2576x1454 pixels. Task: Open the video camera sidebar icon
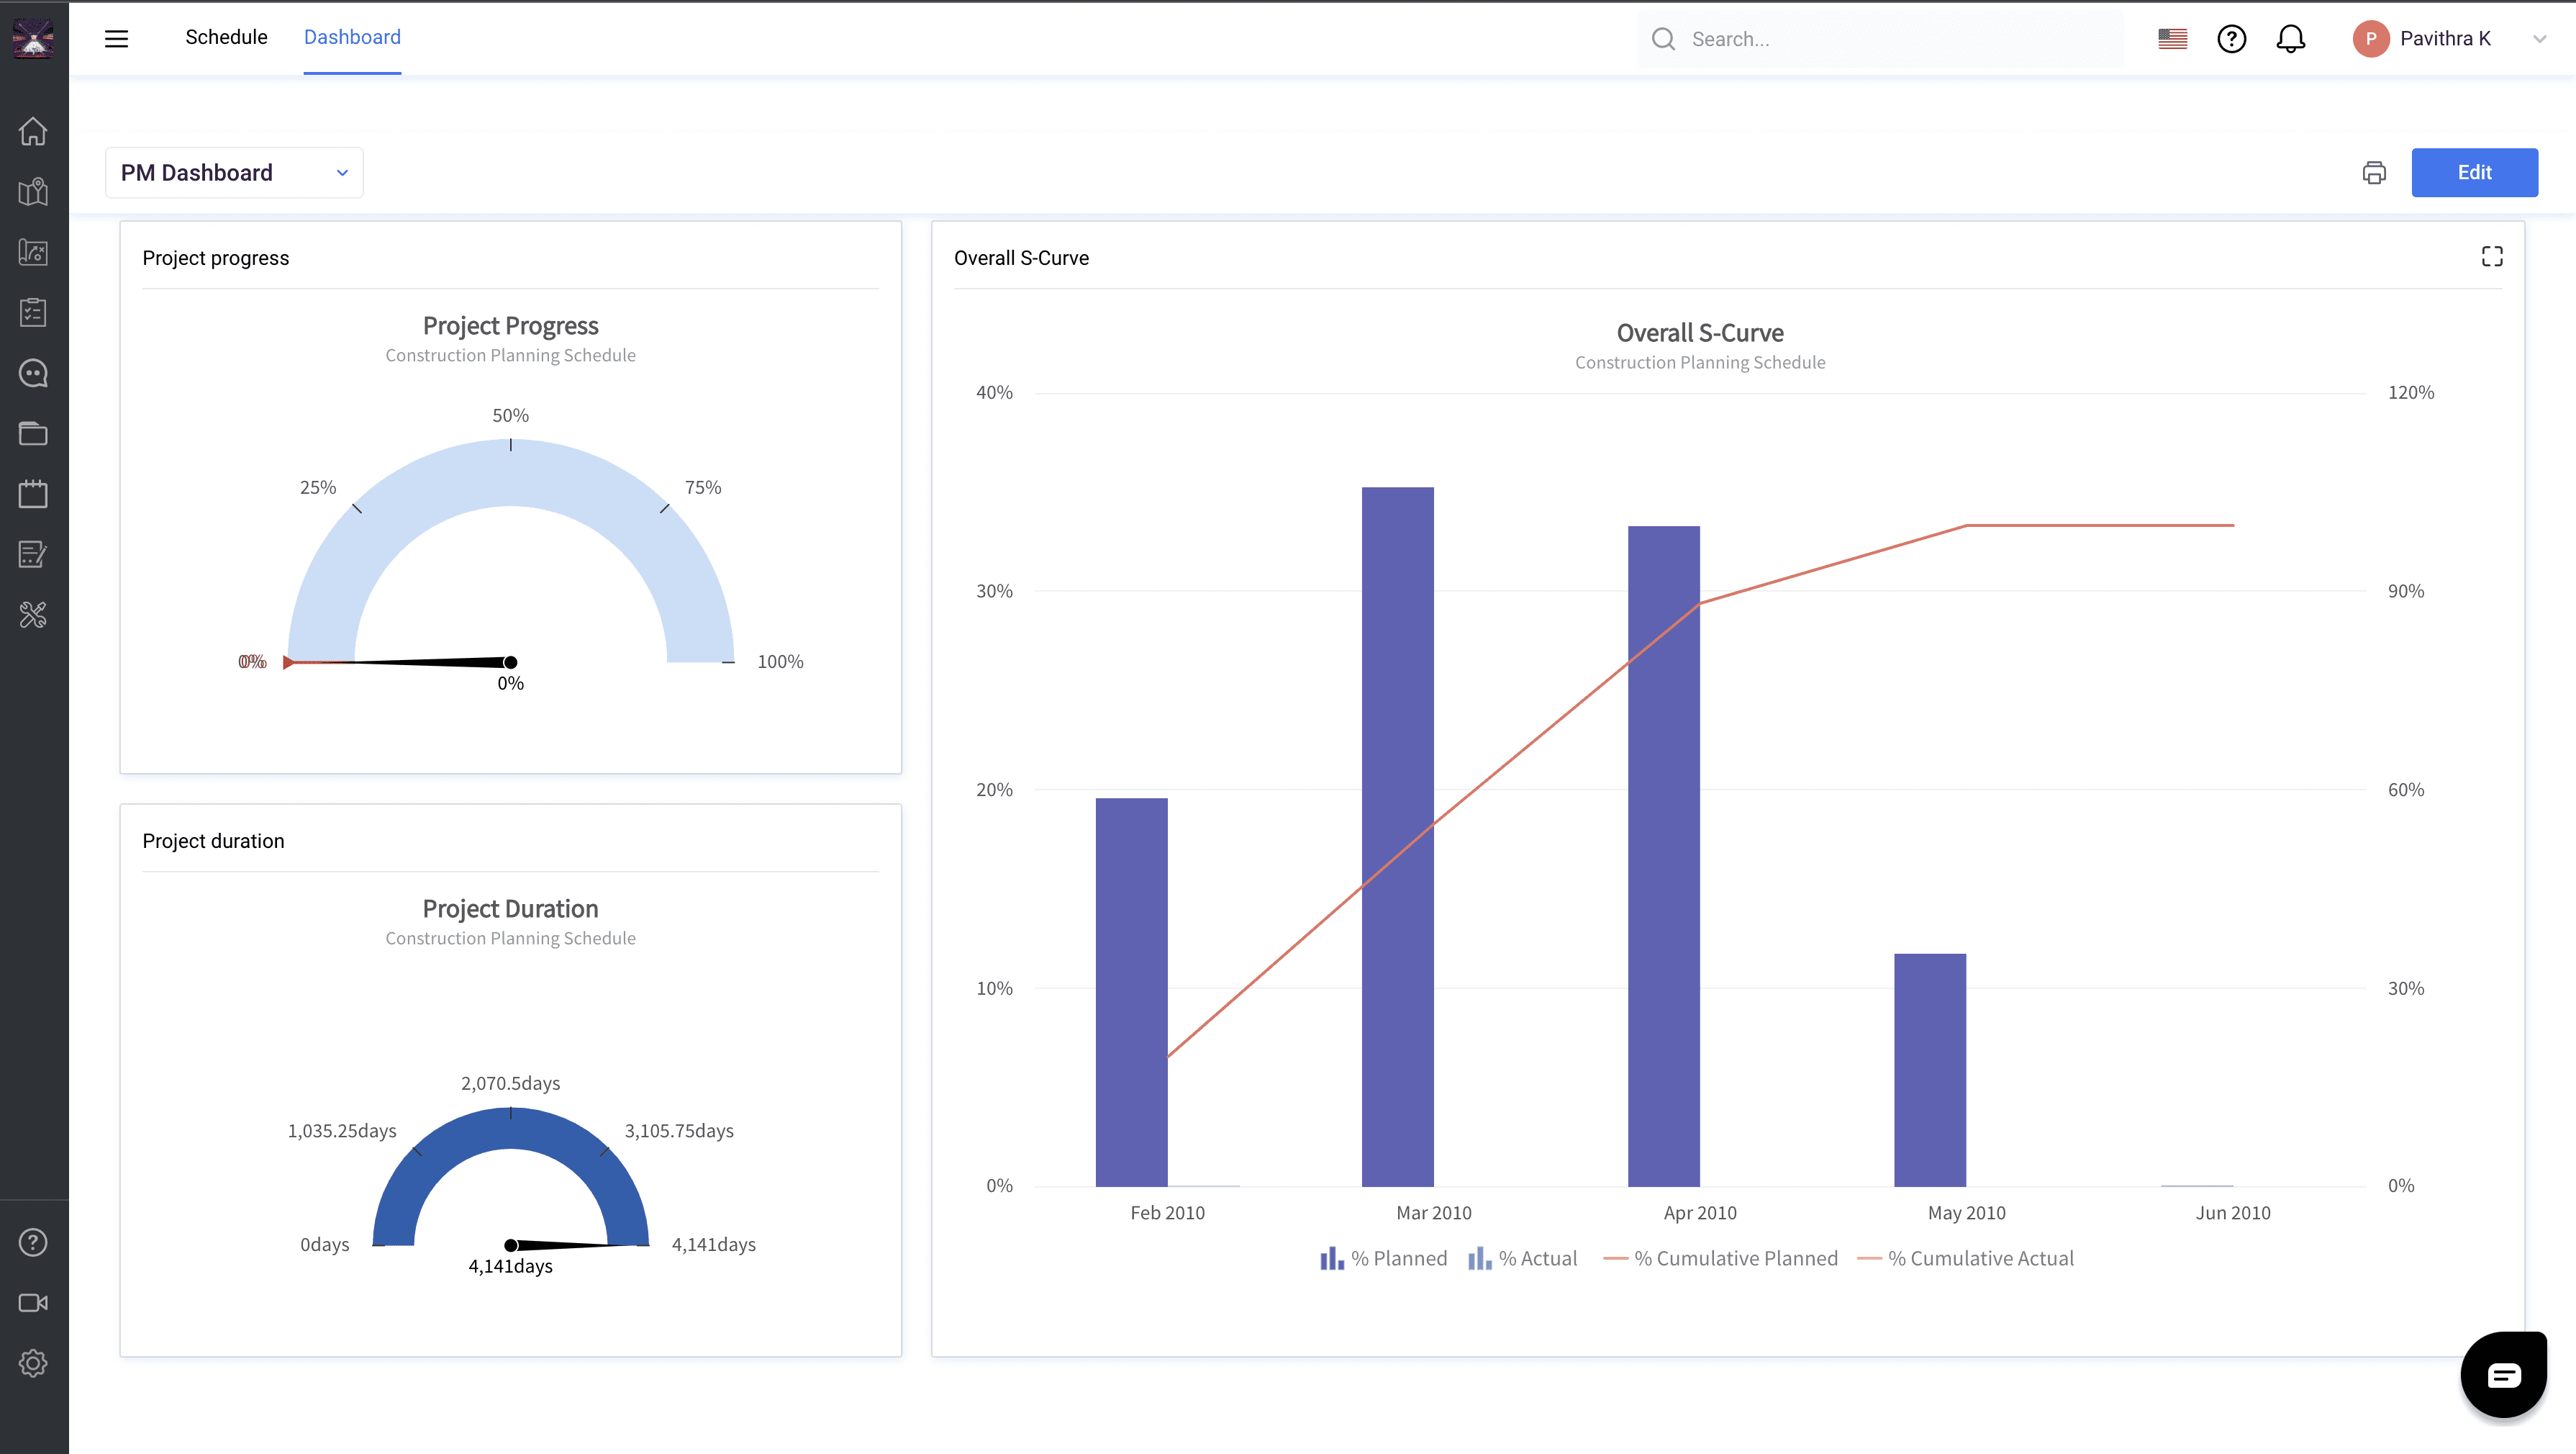(x=33, y=1302)
